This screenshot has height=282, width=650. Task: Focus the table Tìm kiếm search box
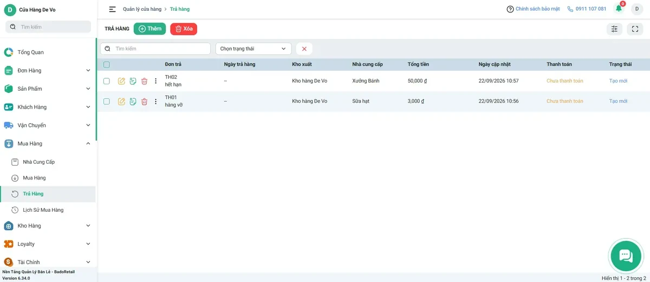point(155,49)
